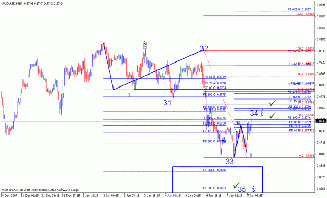Select the green horizontal support line
The height and width of the screenshot is (198, 327).
pos(224,89)
